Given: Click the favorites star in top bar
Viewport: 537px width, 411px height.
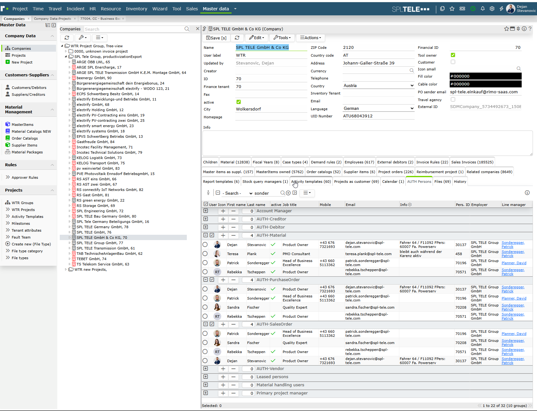Looking at the screenshot, I should (x=452, y=9).
